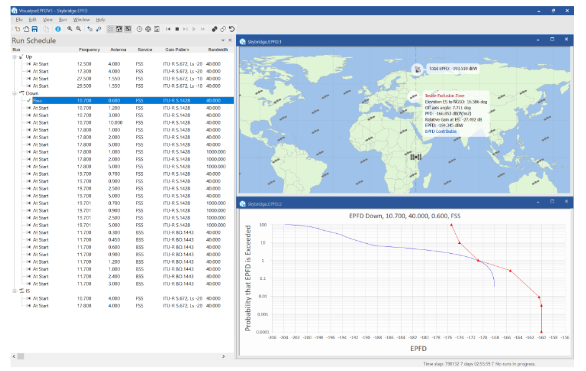Sort by the Frequency column header
This screenshot has width=586, height=371.
coord(89,49)
